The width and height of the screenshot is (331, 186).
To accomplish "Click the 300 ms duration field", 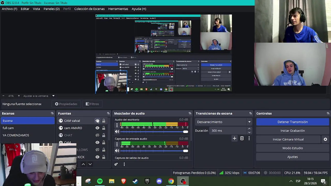I will pos(228,131).
